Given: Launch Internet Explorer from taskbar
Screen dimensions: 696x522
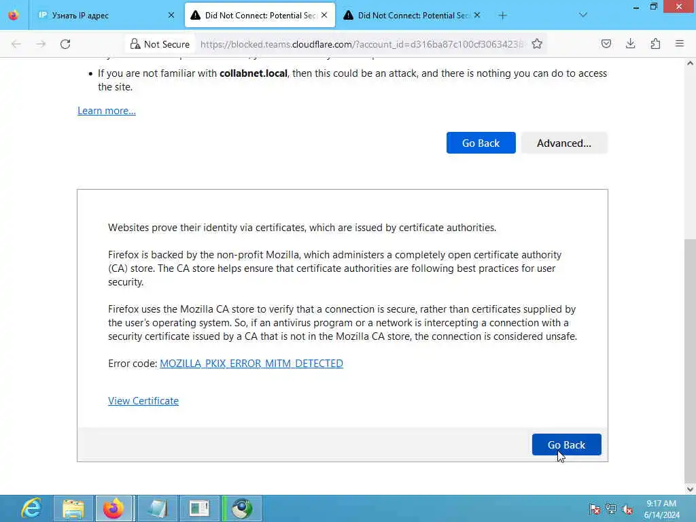Looking at the screenshot, I should (31, 508).
